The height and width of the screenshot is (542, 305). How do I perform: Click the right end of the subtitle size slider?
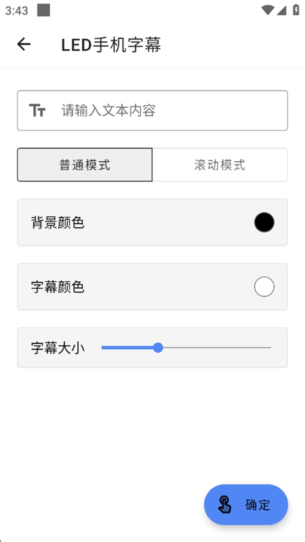coord(270,348)
